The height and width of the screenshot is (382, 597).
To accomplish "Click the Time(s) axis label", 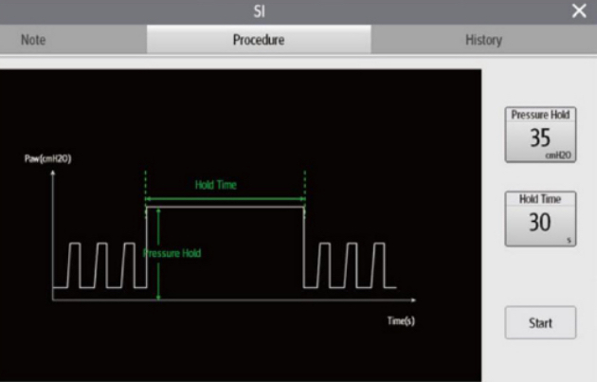I will [x=401, y=320].
